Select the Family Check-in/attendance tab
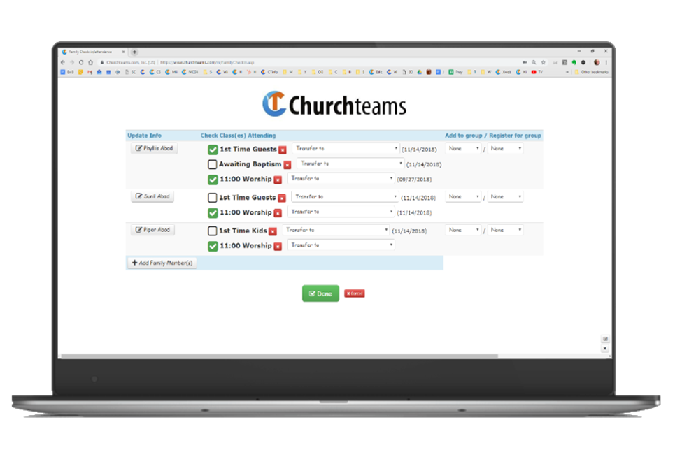 [92, 52]
